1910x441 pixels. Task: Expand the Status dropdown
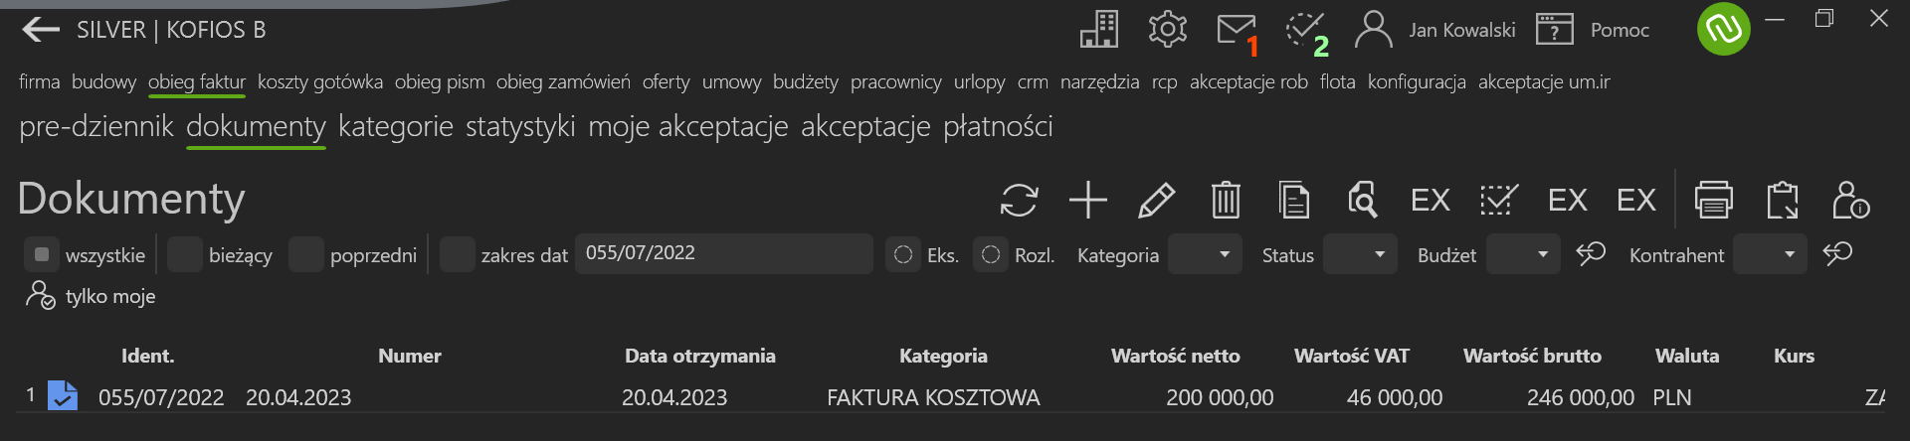(1361, 254)
